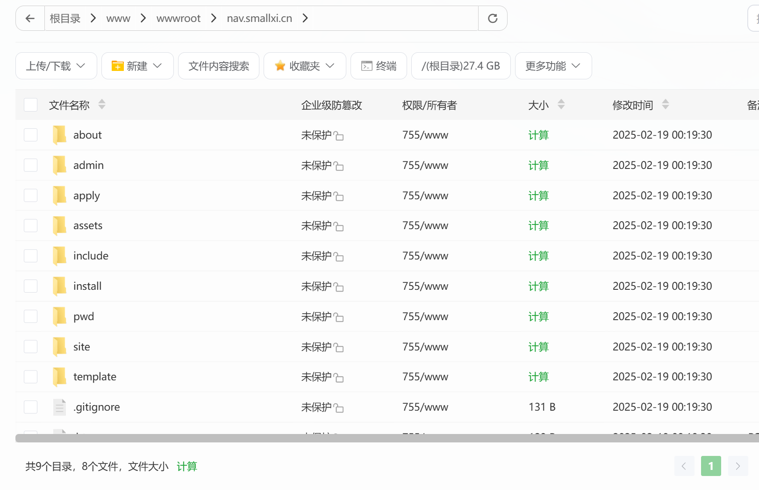This screenshot has width=759, height=490.
Task: Select the template folder checkbox
Action: point(31,377)
